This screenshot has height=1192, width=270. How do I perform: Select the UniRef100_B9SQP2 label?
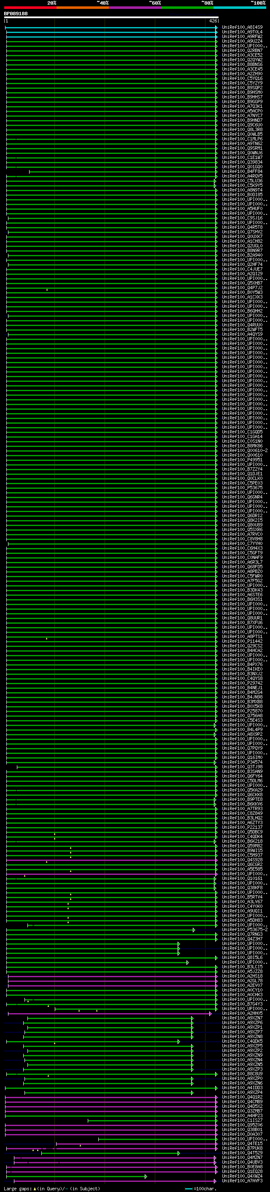coord(242,88)
